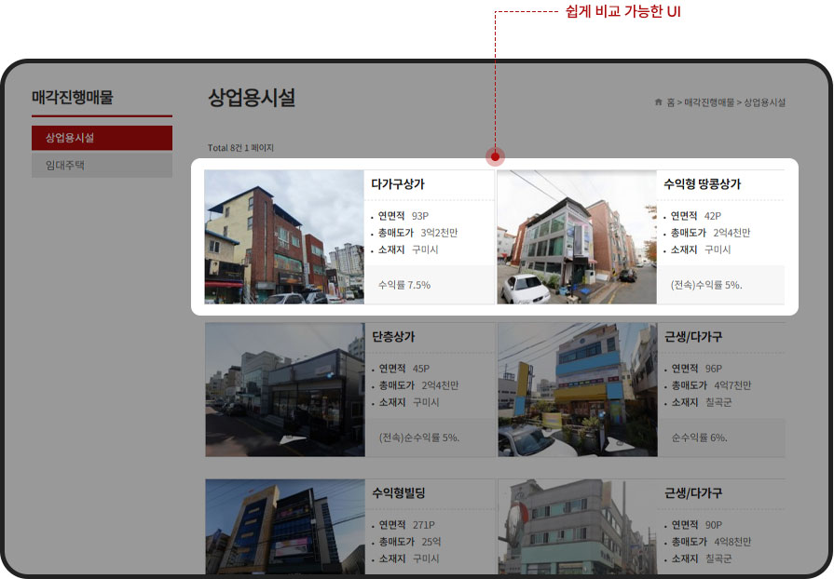The image size is (834, 579).
Task: Click the 총매도가 3억2천만 value
Action: (439, 233)
